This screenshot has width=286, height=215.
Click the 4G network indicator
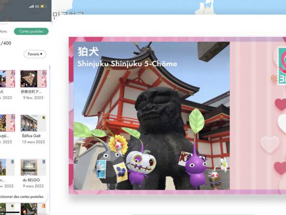[x=37, y=6]
